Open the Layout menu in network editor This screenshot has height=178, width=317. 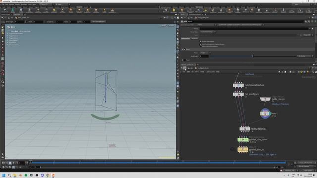pos(208,72)
